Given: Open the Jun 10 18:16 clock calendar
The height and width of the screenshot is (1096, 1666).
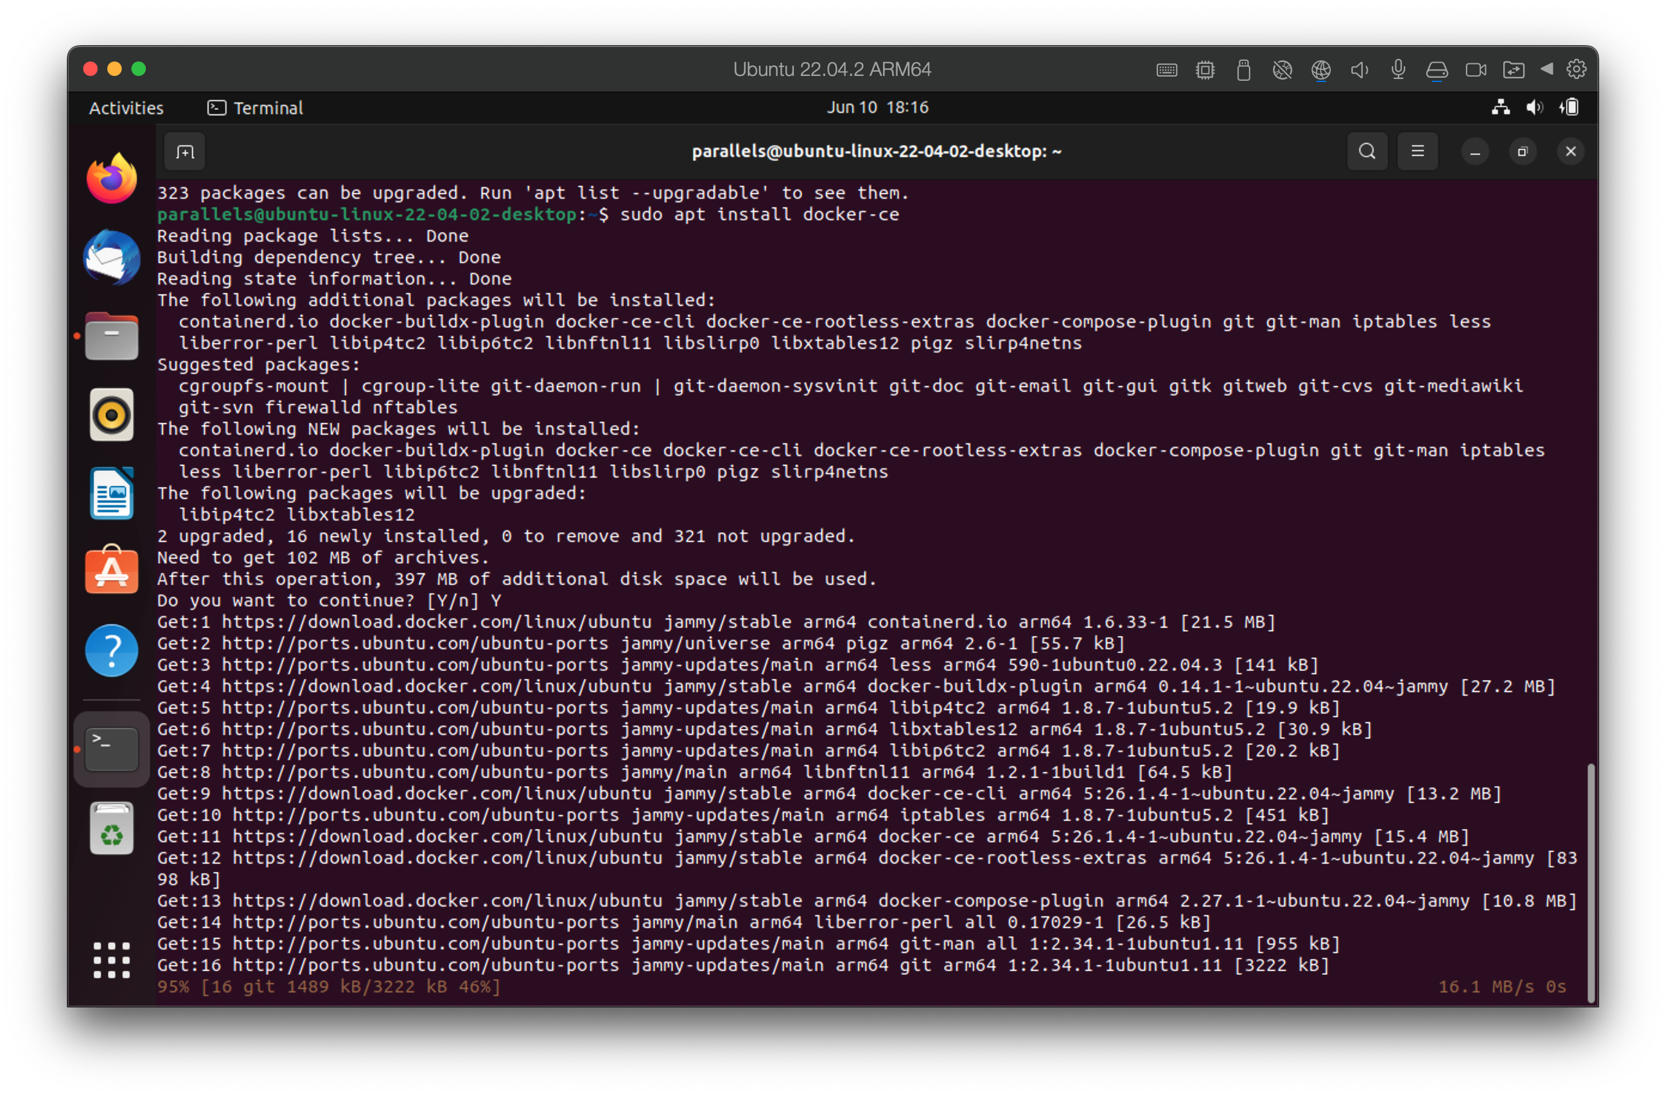Looking at the screenshot, I should click(x=877, y=107).
